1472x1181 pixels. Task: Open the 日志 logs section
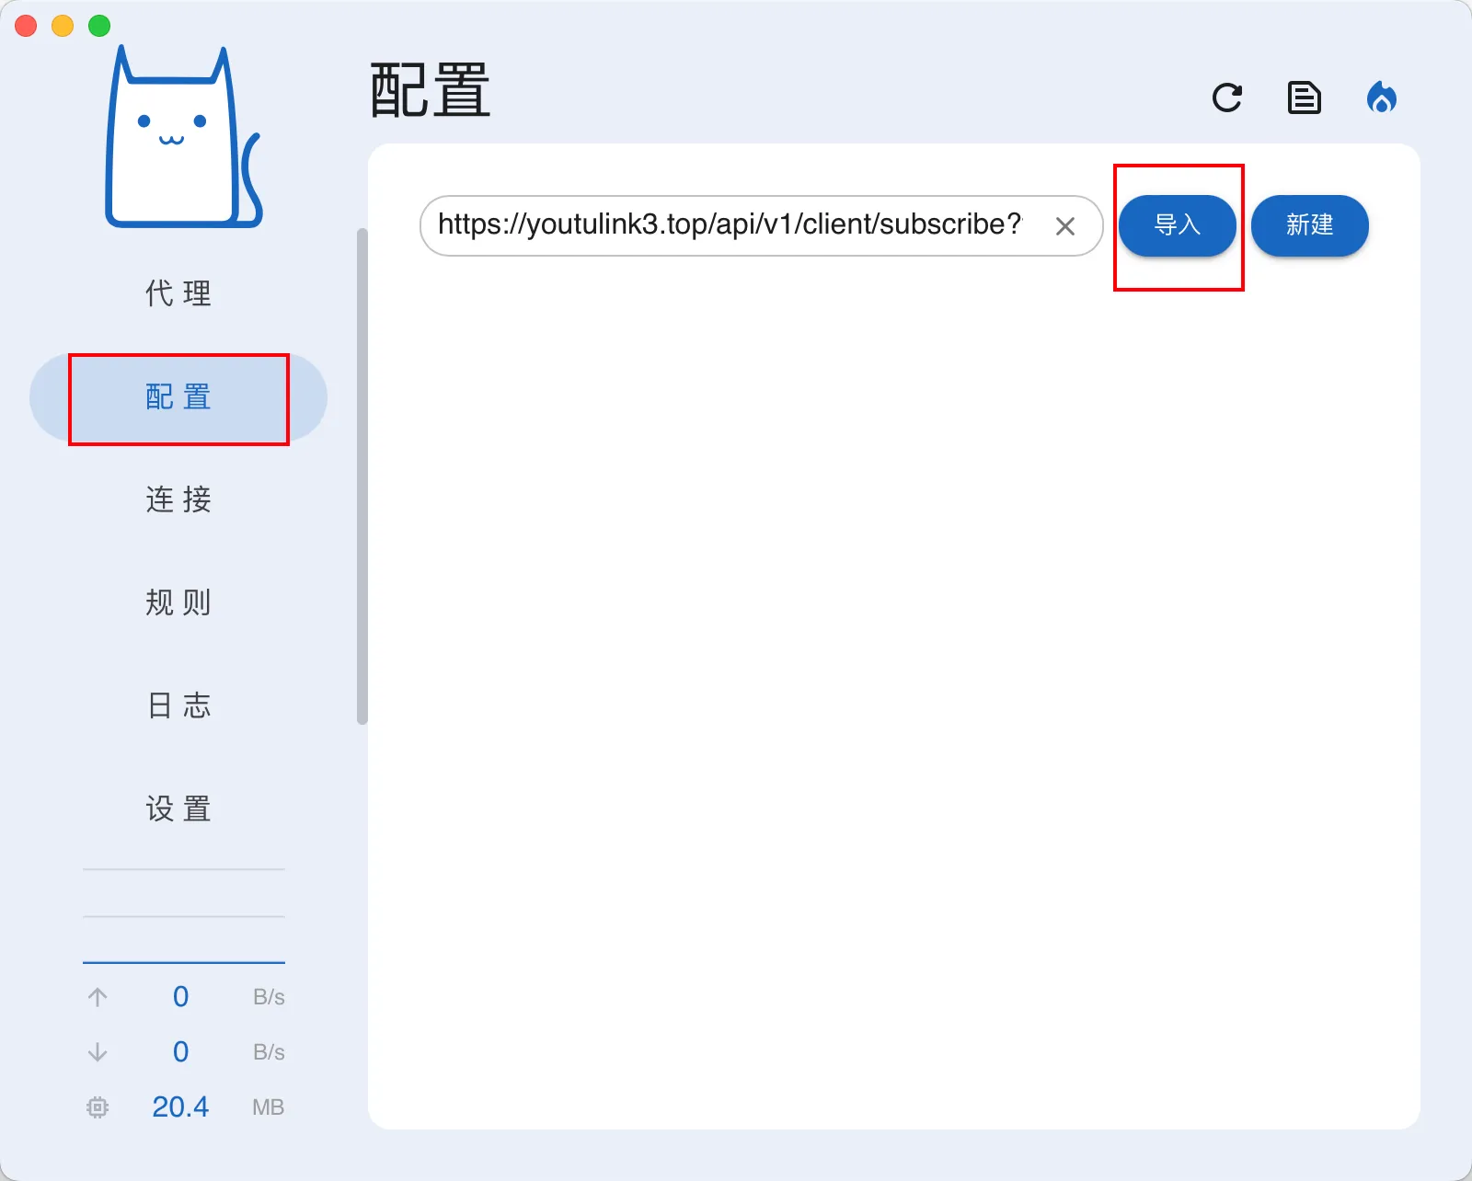(178, 705)
